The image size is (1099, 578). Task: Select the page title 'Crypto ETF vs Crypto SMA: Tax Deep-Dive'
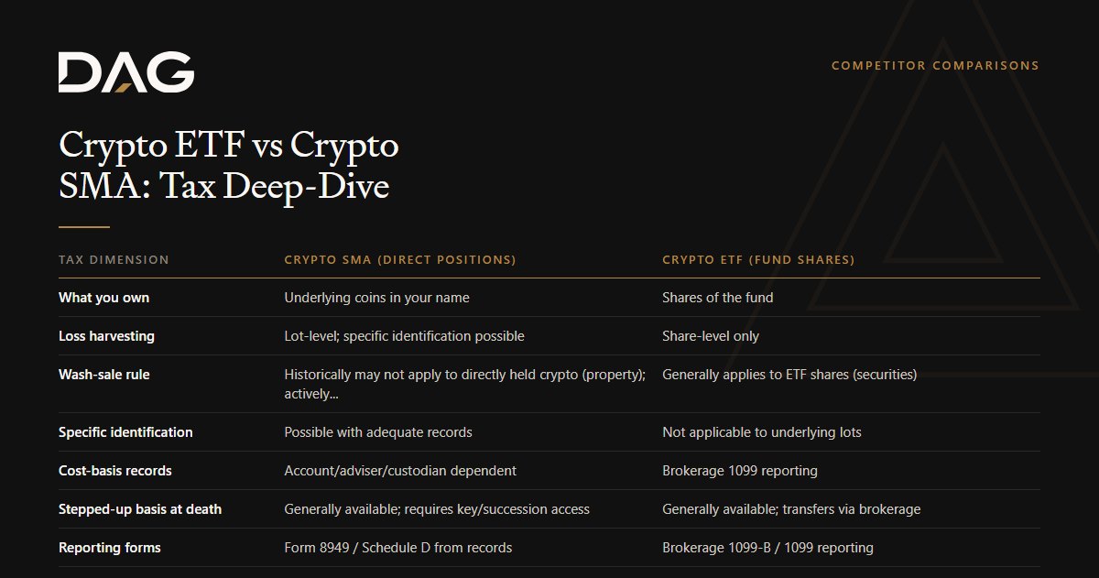[229, 166]
